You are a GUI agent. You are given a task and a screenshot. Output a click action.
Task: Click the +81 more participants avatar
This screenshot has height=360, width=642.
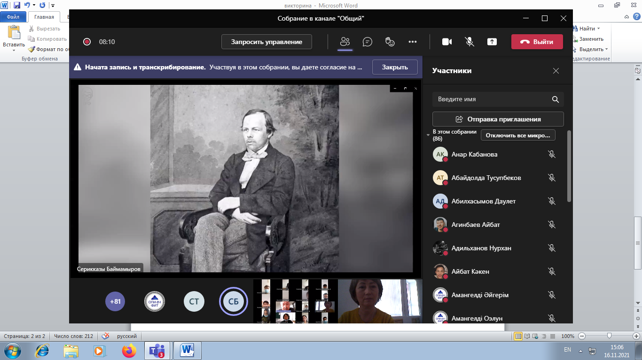tap(115, 301)
